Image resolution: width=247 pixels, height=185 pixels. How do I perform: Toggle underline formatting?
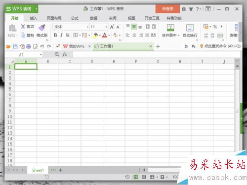68,35
